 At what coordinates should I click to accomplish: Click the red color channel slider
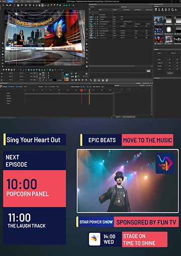(x=54, y=73)
